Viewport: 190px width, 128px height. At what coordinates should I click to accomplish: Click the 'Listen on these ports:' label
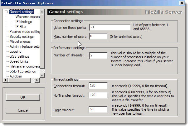[x=70, y=28]
